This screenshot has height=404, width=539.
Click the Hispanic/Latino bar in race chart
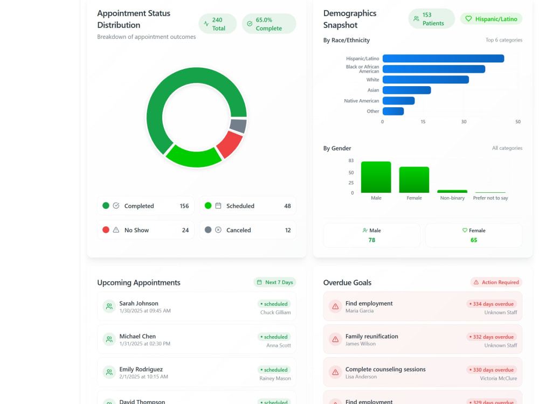444,58
